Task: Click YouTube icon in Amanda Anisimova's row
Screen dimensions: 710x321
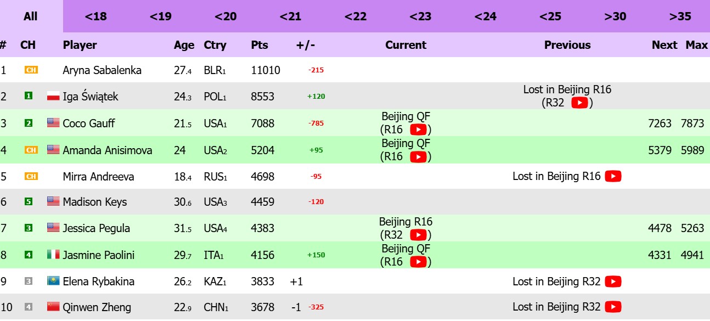Action: pos(418,156)
